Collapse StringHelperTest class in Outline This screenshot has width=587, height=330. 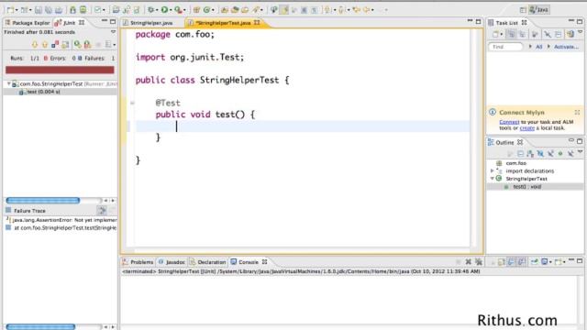(493, 179)
